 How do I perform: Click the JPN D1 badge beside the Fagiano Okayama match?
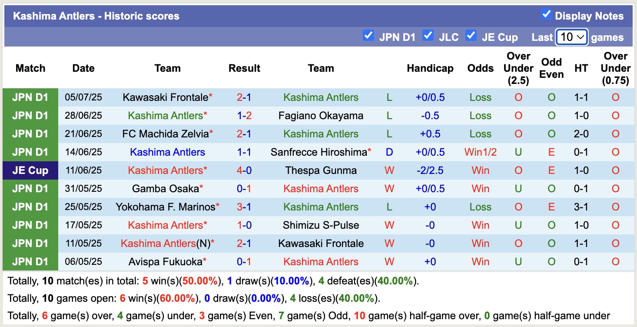pyautogui.click(x=30, y=115)
